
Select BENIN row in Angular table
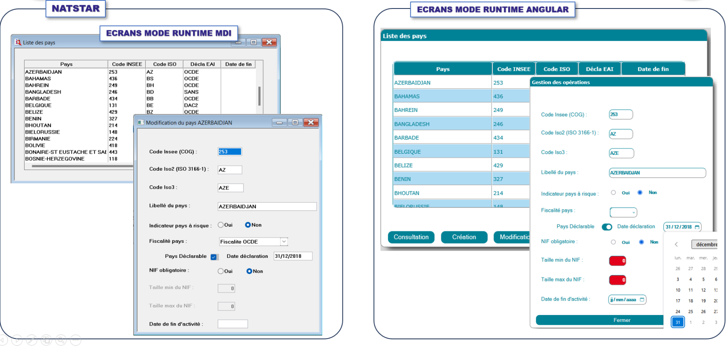click(x=461, y=179)
